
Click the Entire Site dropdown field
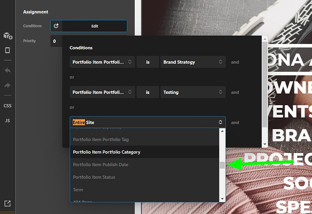click(148, 122)
